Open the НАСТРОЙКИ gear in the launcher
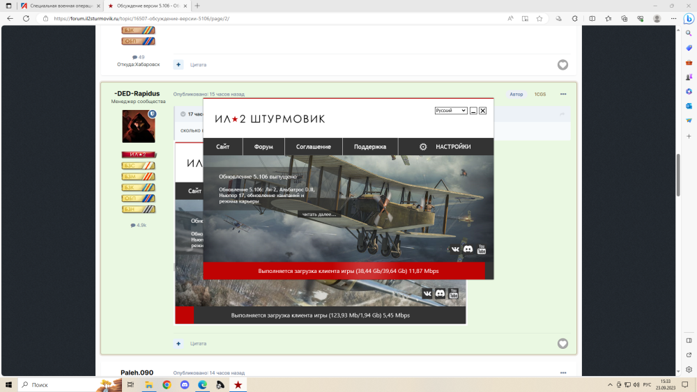The image size is (697, 392). pyautogui.click(x=423, y=147)
